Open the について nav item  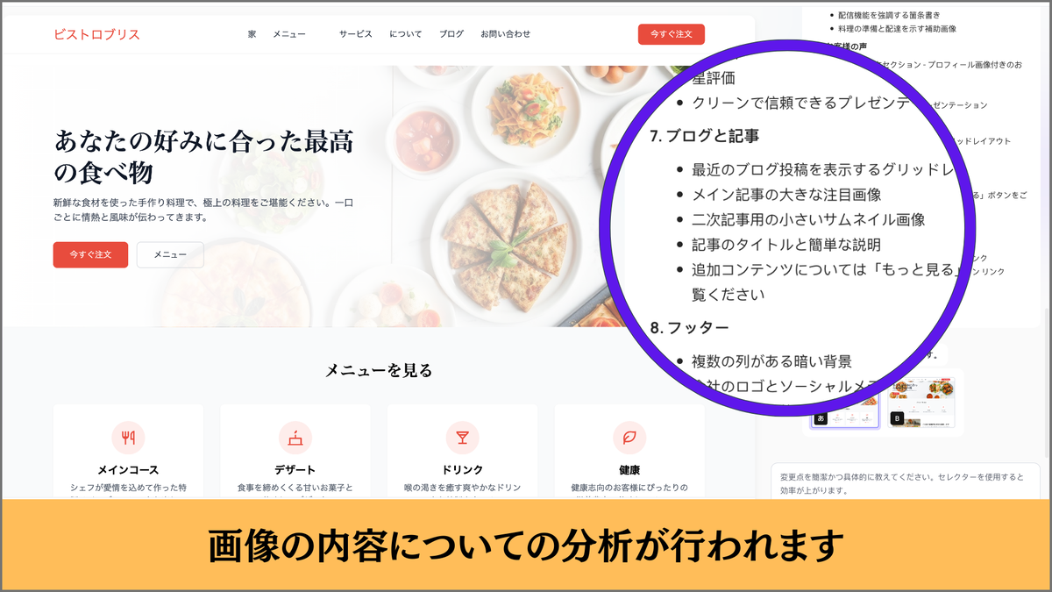coord(406,34)
